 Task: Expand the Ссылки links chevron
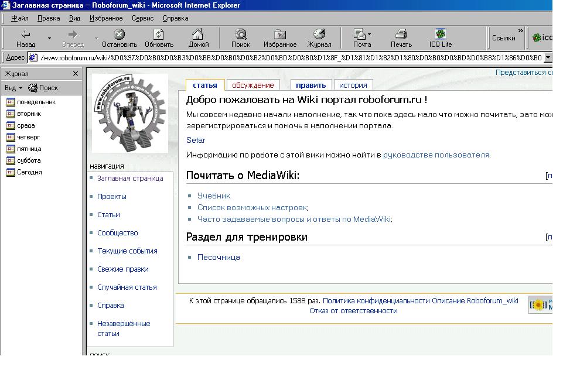(x=520, y=32)
